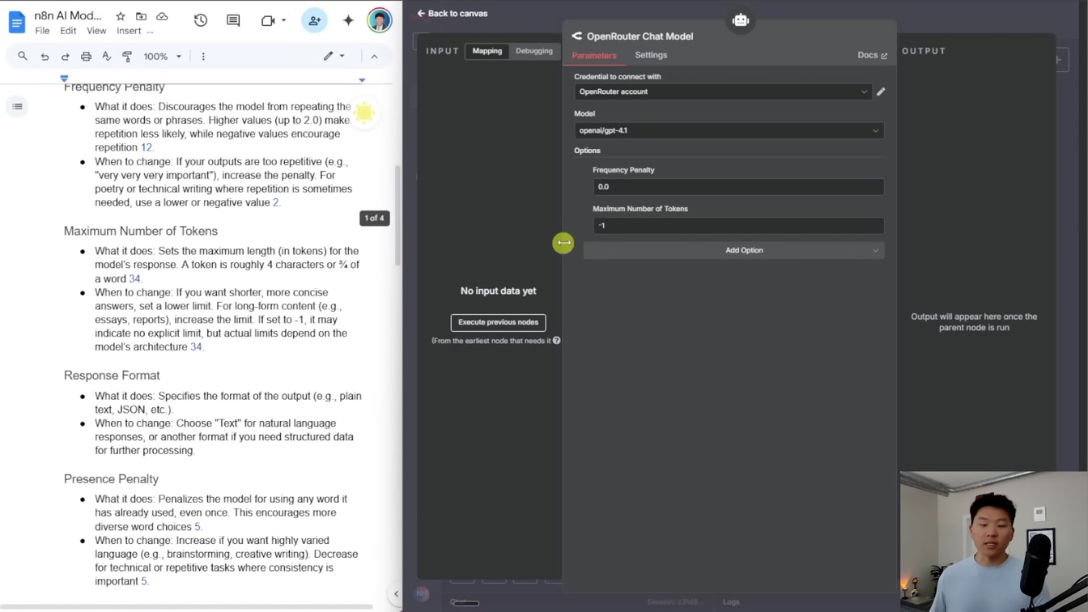Viewport: 1088px width, 612px height.
Task: Click citation link 2 after negative value
Action: (x=276, y=202)
